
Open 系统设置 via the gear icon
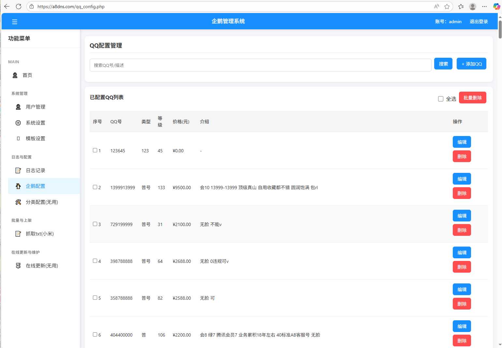point(18,123)
